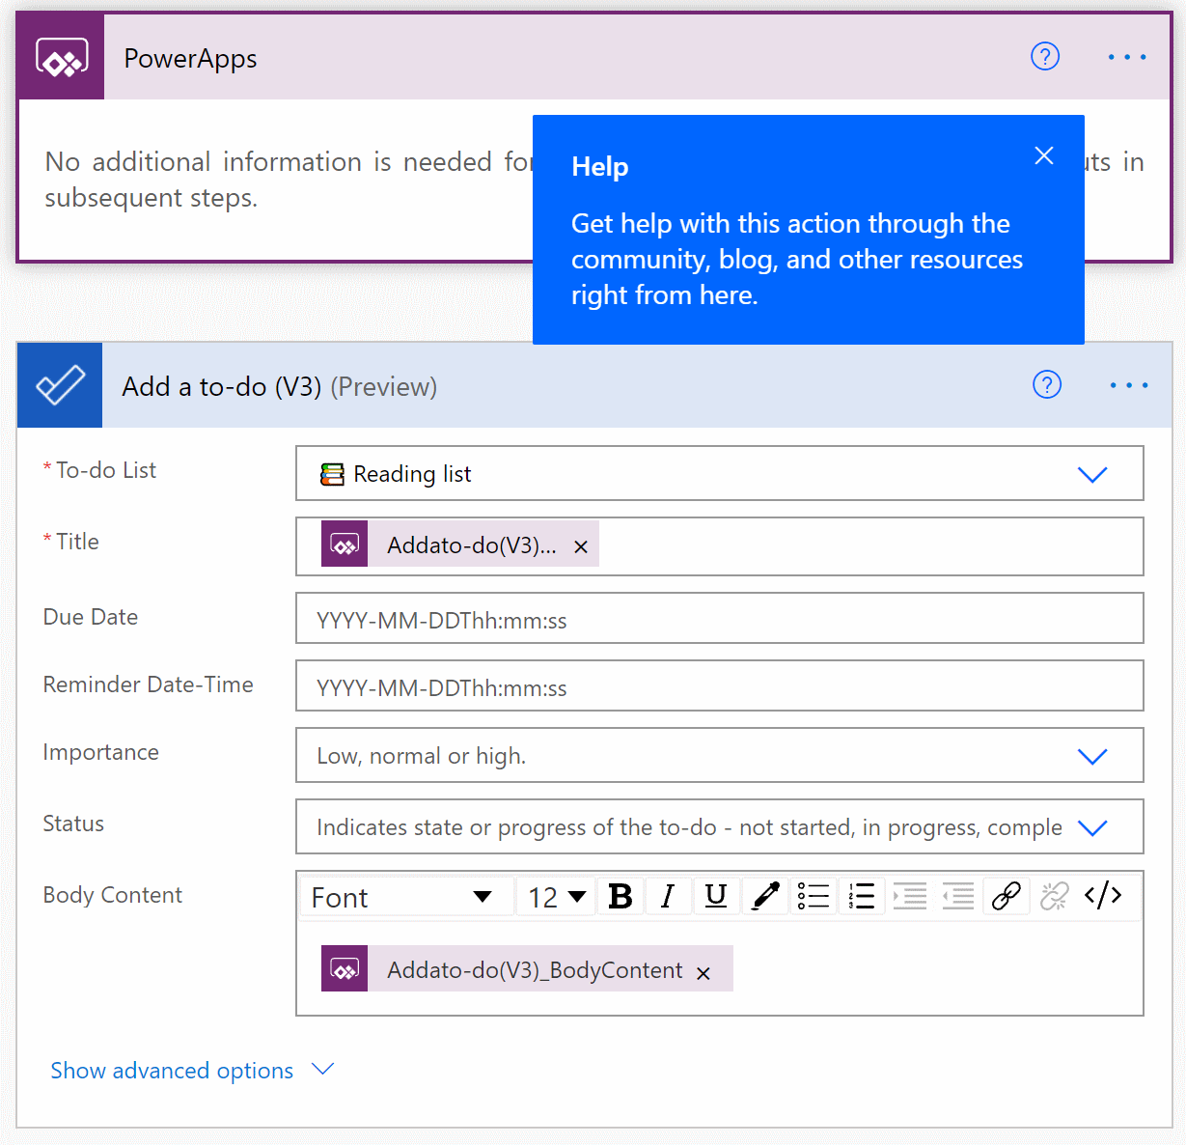Expand the advanced options chevron
Viewport: 1186px width, 1145px height.
pos(323,1069)
